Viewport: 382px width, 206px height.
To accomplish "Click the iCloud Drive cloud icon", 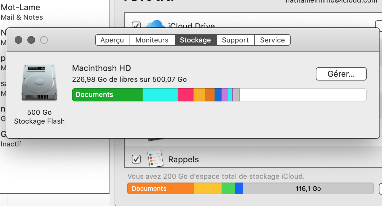I will [x=154, y=25].
